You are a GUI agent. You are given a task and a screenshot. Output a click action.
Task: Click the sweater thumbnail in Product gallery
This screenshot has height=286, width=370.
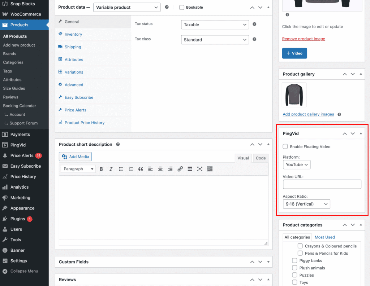[294, 95]
